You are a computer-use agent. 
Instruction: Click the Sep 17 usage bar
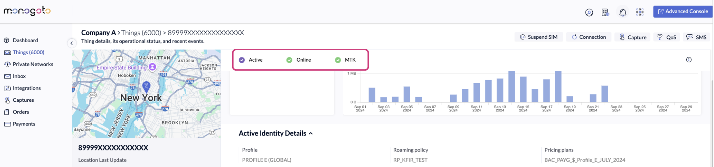click(546, 91)
